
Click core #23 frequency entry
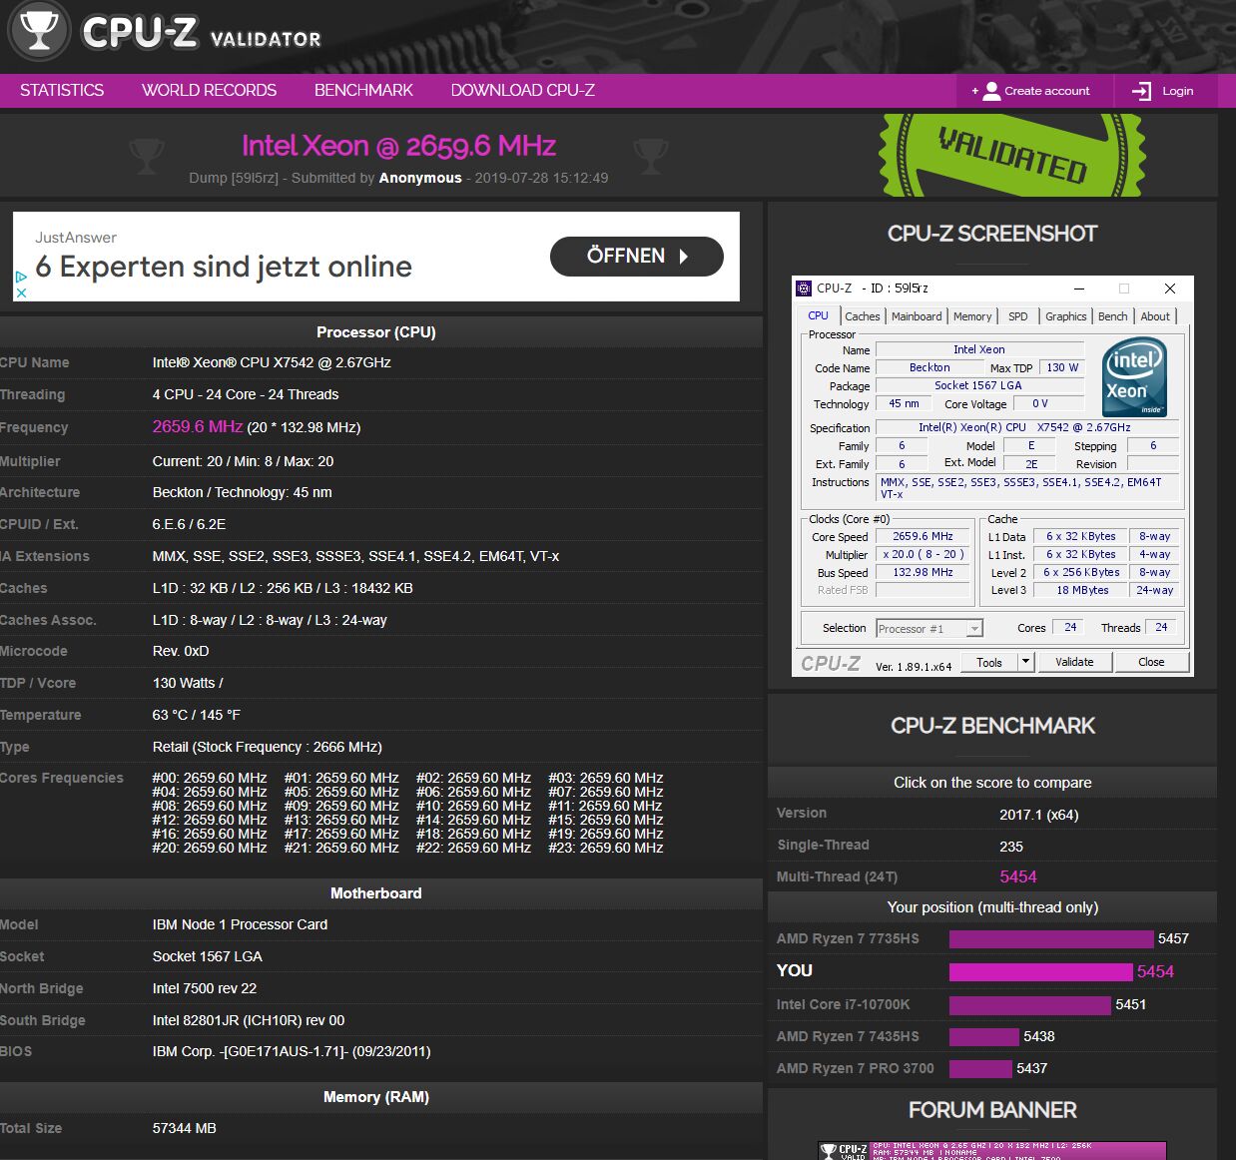coord(606,848)
